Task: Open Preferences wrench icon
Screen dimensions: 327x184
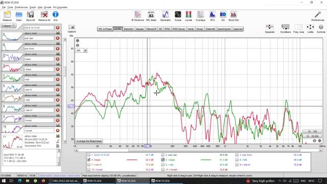Action: tap(318, 16)
